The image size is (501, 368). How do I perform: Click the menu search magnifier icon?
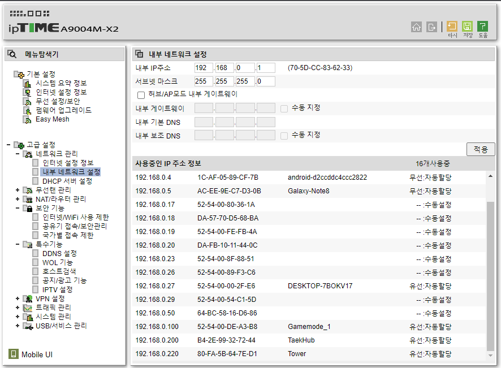(12, 54)
